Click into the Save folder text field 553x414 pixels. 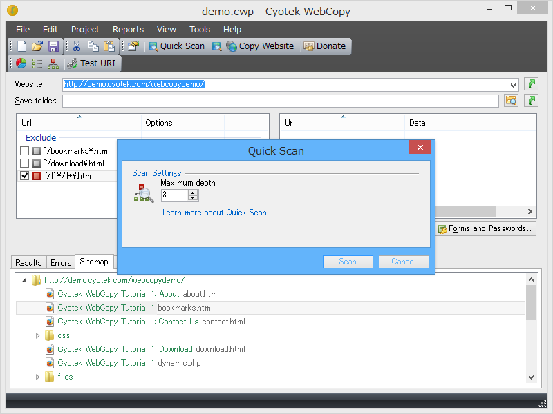pos(281,101)
